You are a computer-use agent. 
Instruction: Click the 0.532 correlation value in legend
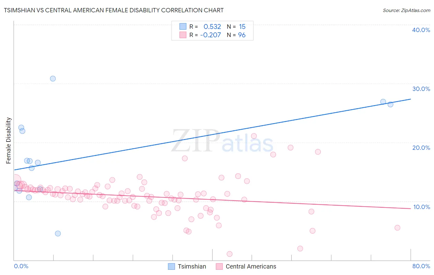pos(212,27)
